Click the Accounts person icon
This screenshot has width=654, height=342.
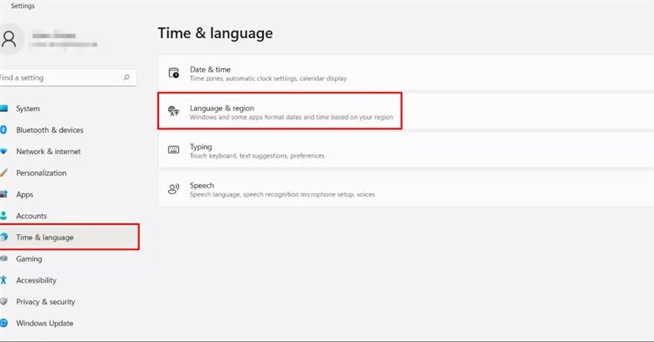(x=4, y=216)
